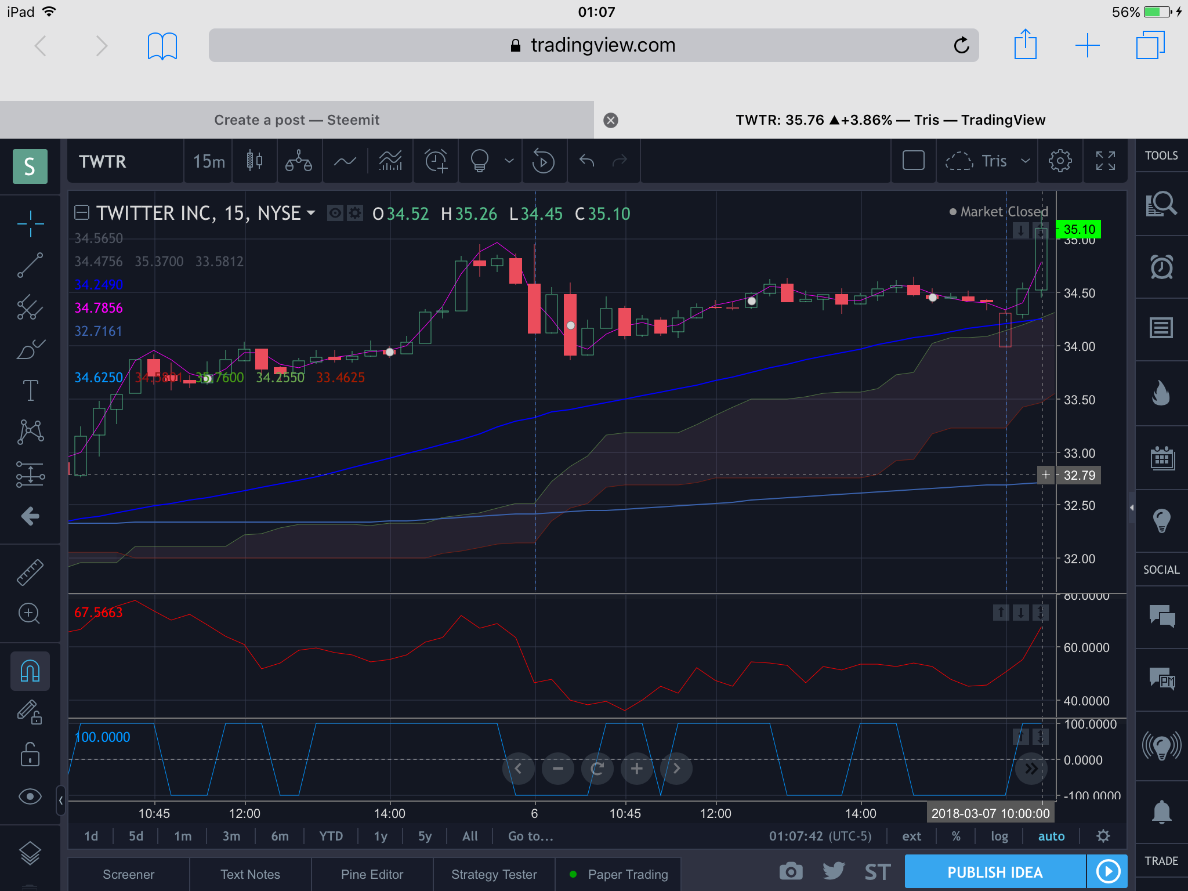Open the watchlist and details panel
The height and width of the screenshot is (891, 1188).
point(1161,204)
